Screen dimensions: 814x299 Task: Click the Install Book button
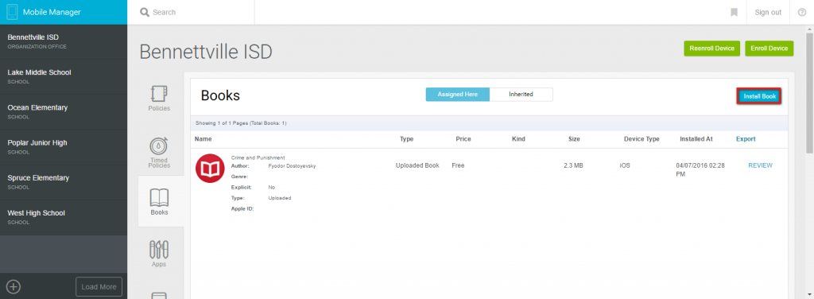[x=759, y=96]
